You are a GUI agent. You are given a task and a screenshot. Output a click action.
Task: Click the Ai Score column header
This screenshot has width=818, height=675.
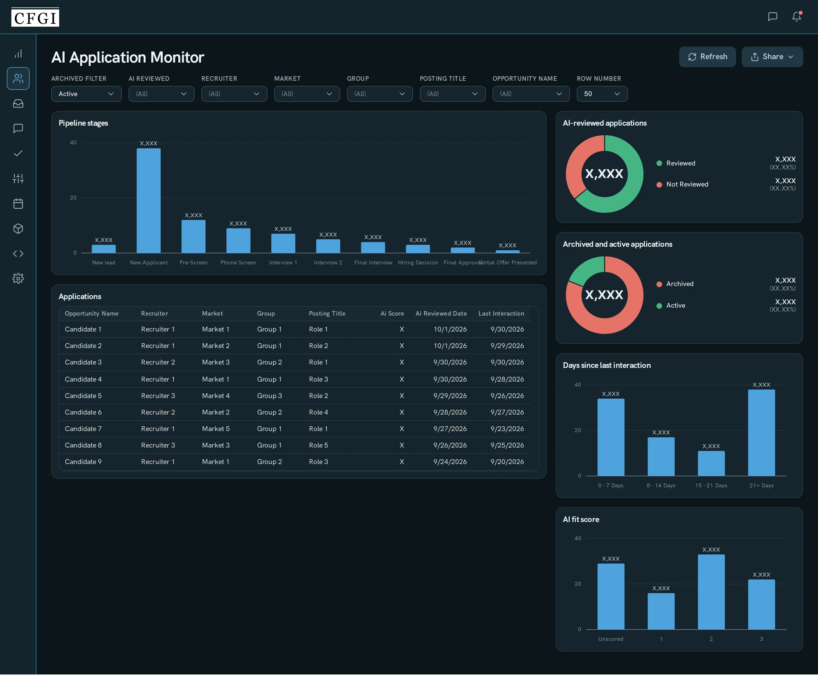coord(392,313)
